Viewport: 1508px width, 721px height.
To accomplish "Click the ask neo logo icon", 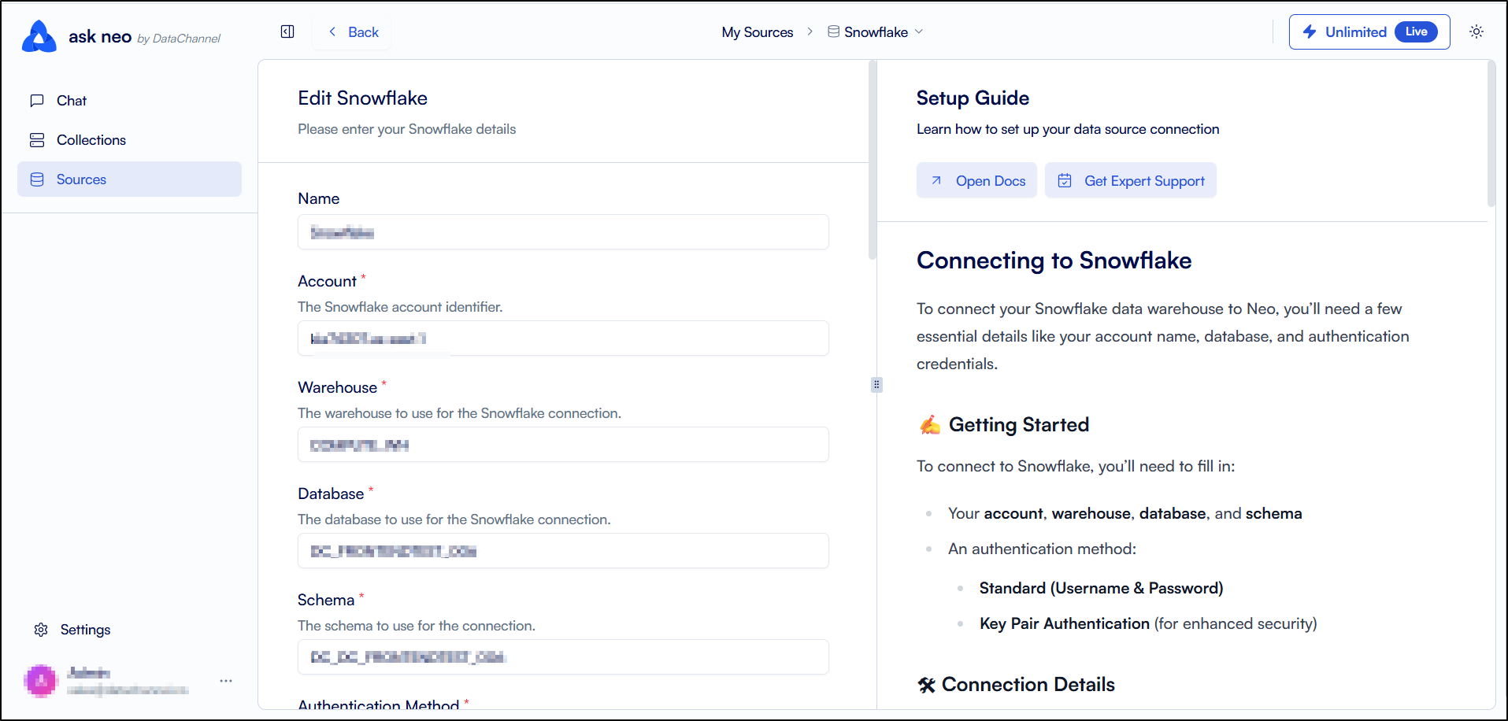I will 39,36.
